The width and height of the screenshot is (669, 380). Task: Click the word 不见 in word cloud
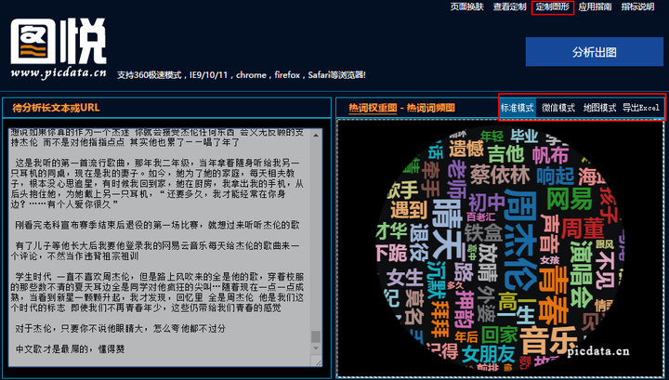pos(605,270)
